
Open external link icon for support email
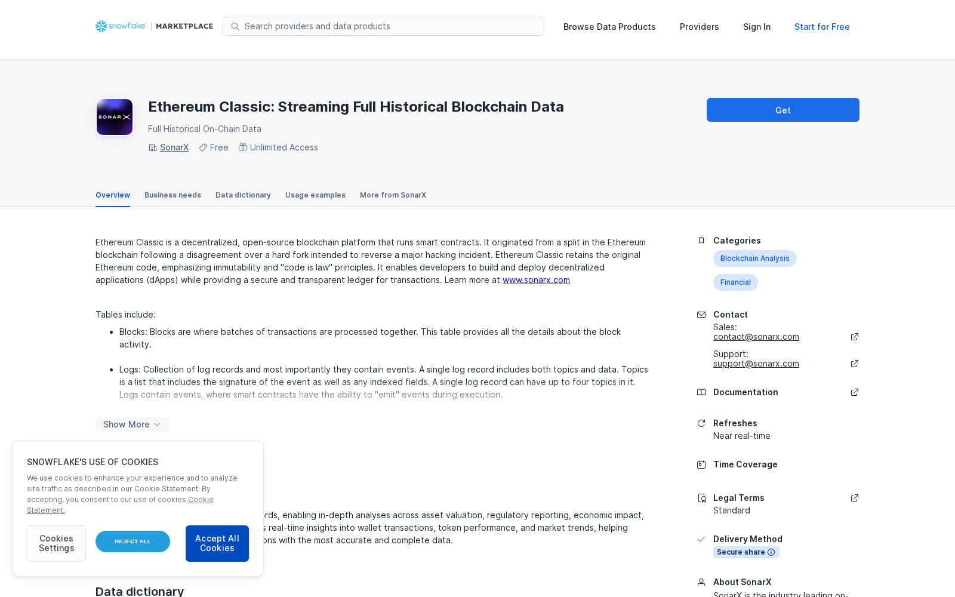pos(855,364)
